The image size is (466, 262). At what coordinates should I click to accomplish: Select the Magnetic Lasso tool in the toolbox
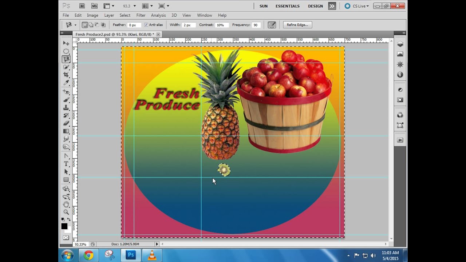(x=66, y=59)
